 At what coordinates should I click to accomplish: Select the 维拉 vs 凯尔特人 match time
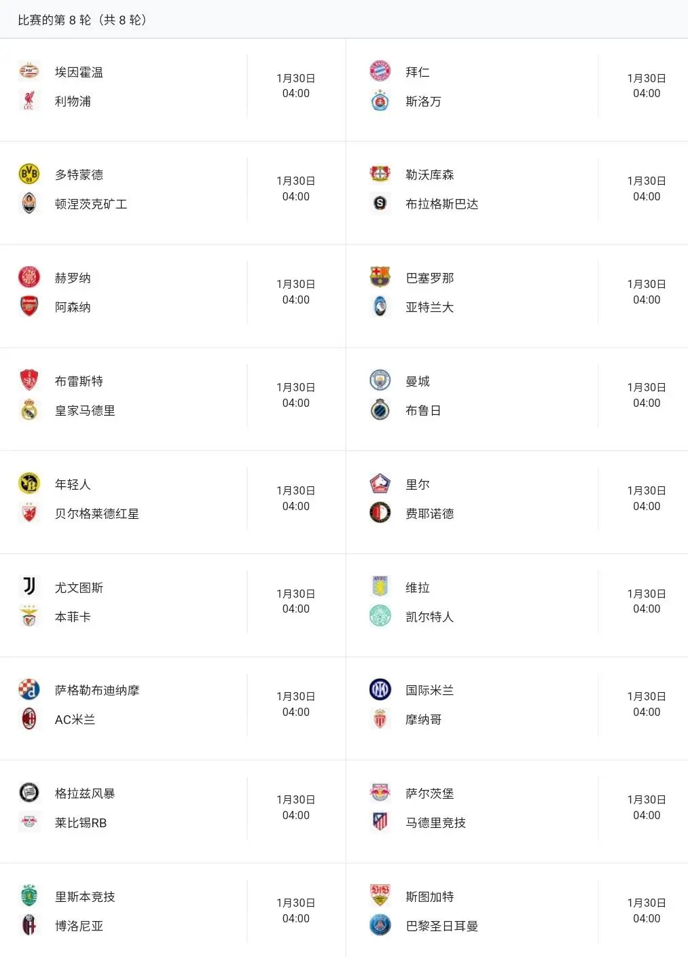pos(646,601)
